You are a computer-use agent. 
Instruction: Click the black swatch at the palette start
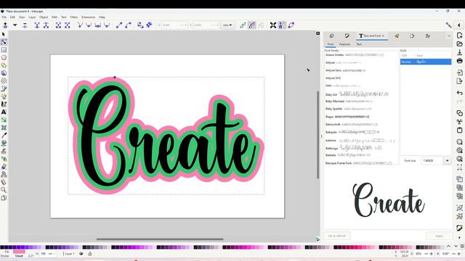[x=2, y=247]
